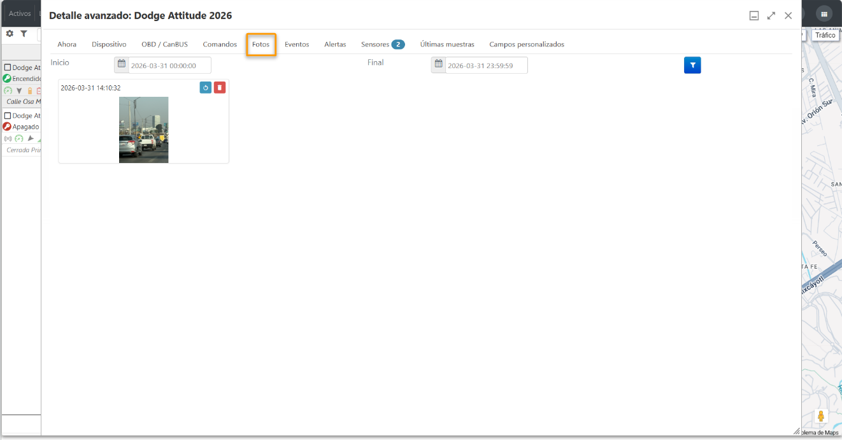Screen dimensions: 842x440
Task: Open the settings gear in the assets panel
Action: pyautogui.click(x=10, y=34)
